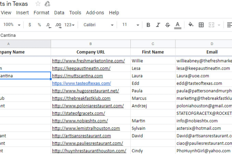Image resolution: width=232 pixels, height=154 pixels.
Task: Decrease decimal places icon
Action: click(49, 25)
